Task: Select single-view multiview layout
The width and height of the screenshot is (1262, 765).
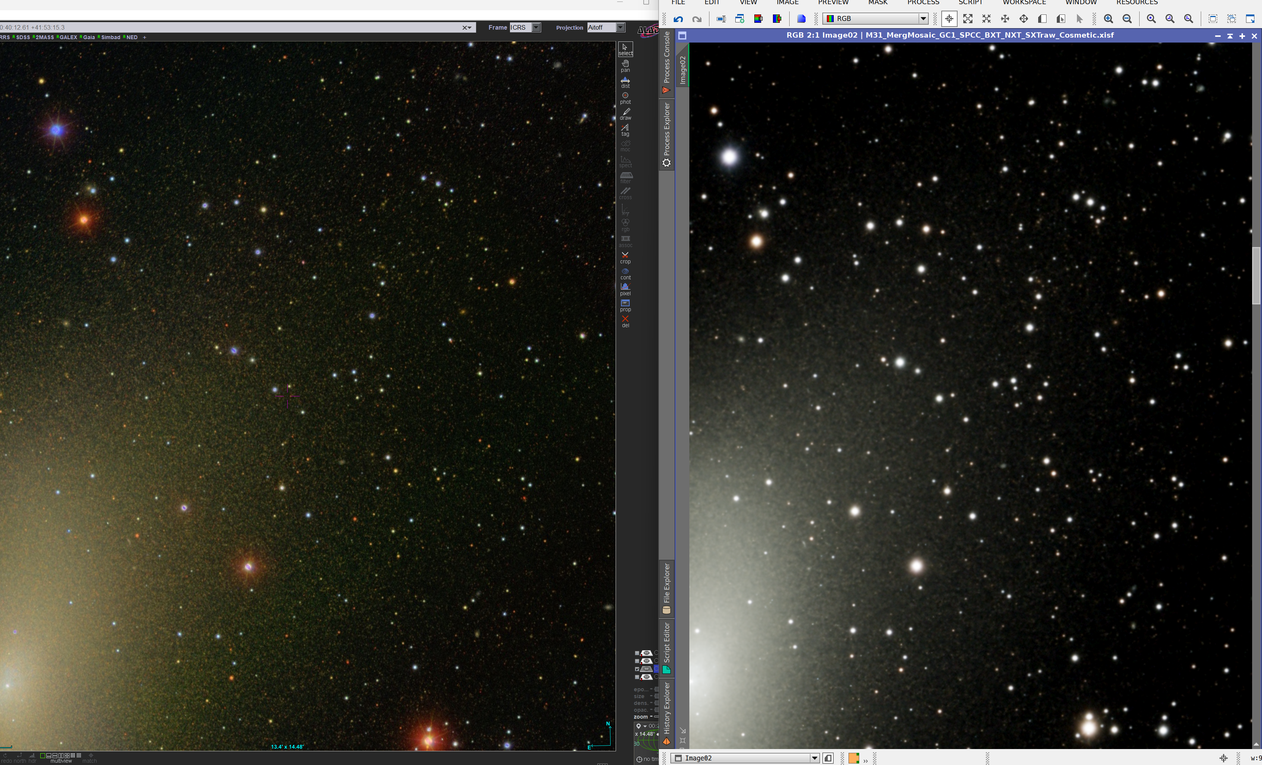Action: click(x=43, y=756)
